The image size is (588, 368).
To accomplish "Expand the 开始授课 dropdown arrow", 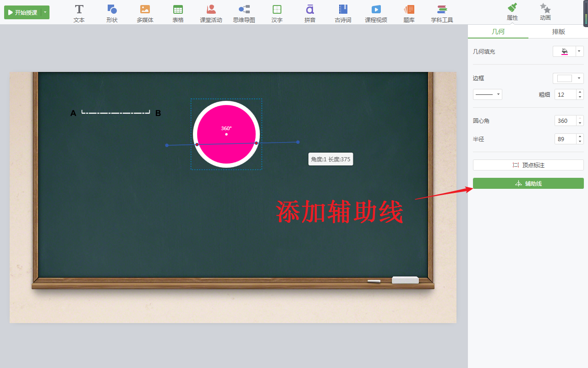I will click(45, 12).
